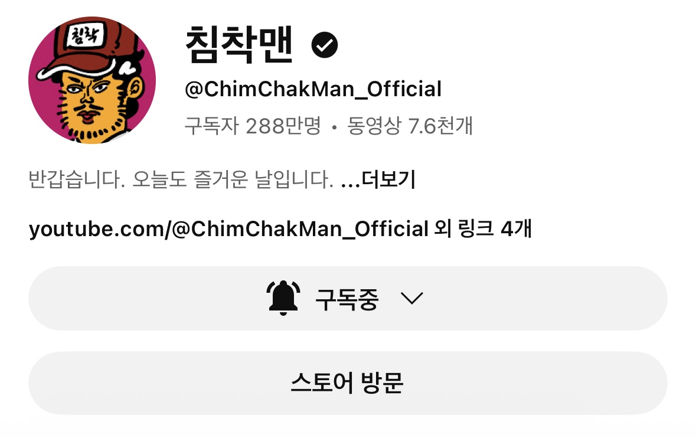Select the @ChimChakMan_Official channel handle
This screenshot has height=438, width=696.
(313, 89)
